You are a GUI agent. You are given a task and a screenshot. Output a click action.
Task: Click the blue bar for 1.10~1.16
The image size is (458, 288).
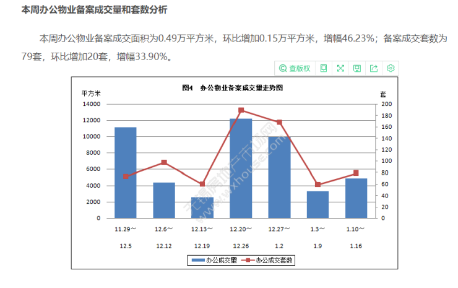[x=356, y=198]
